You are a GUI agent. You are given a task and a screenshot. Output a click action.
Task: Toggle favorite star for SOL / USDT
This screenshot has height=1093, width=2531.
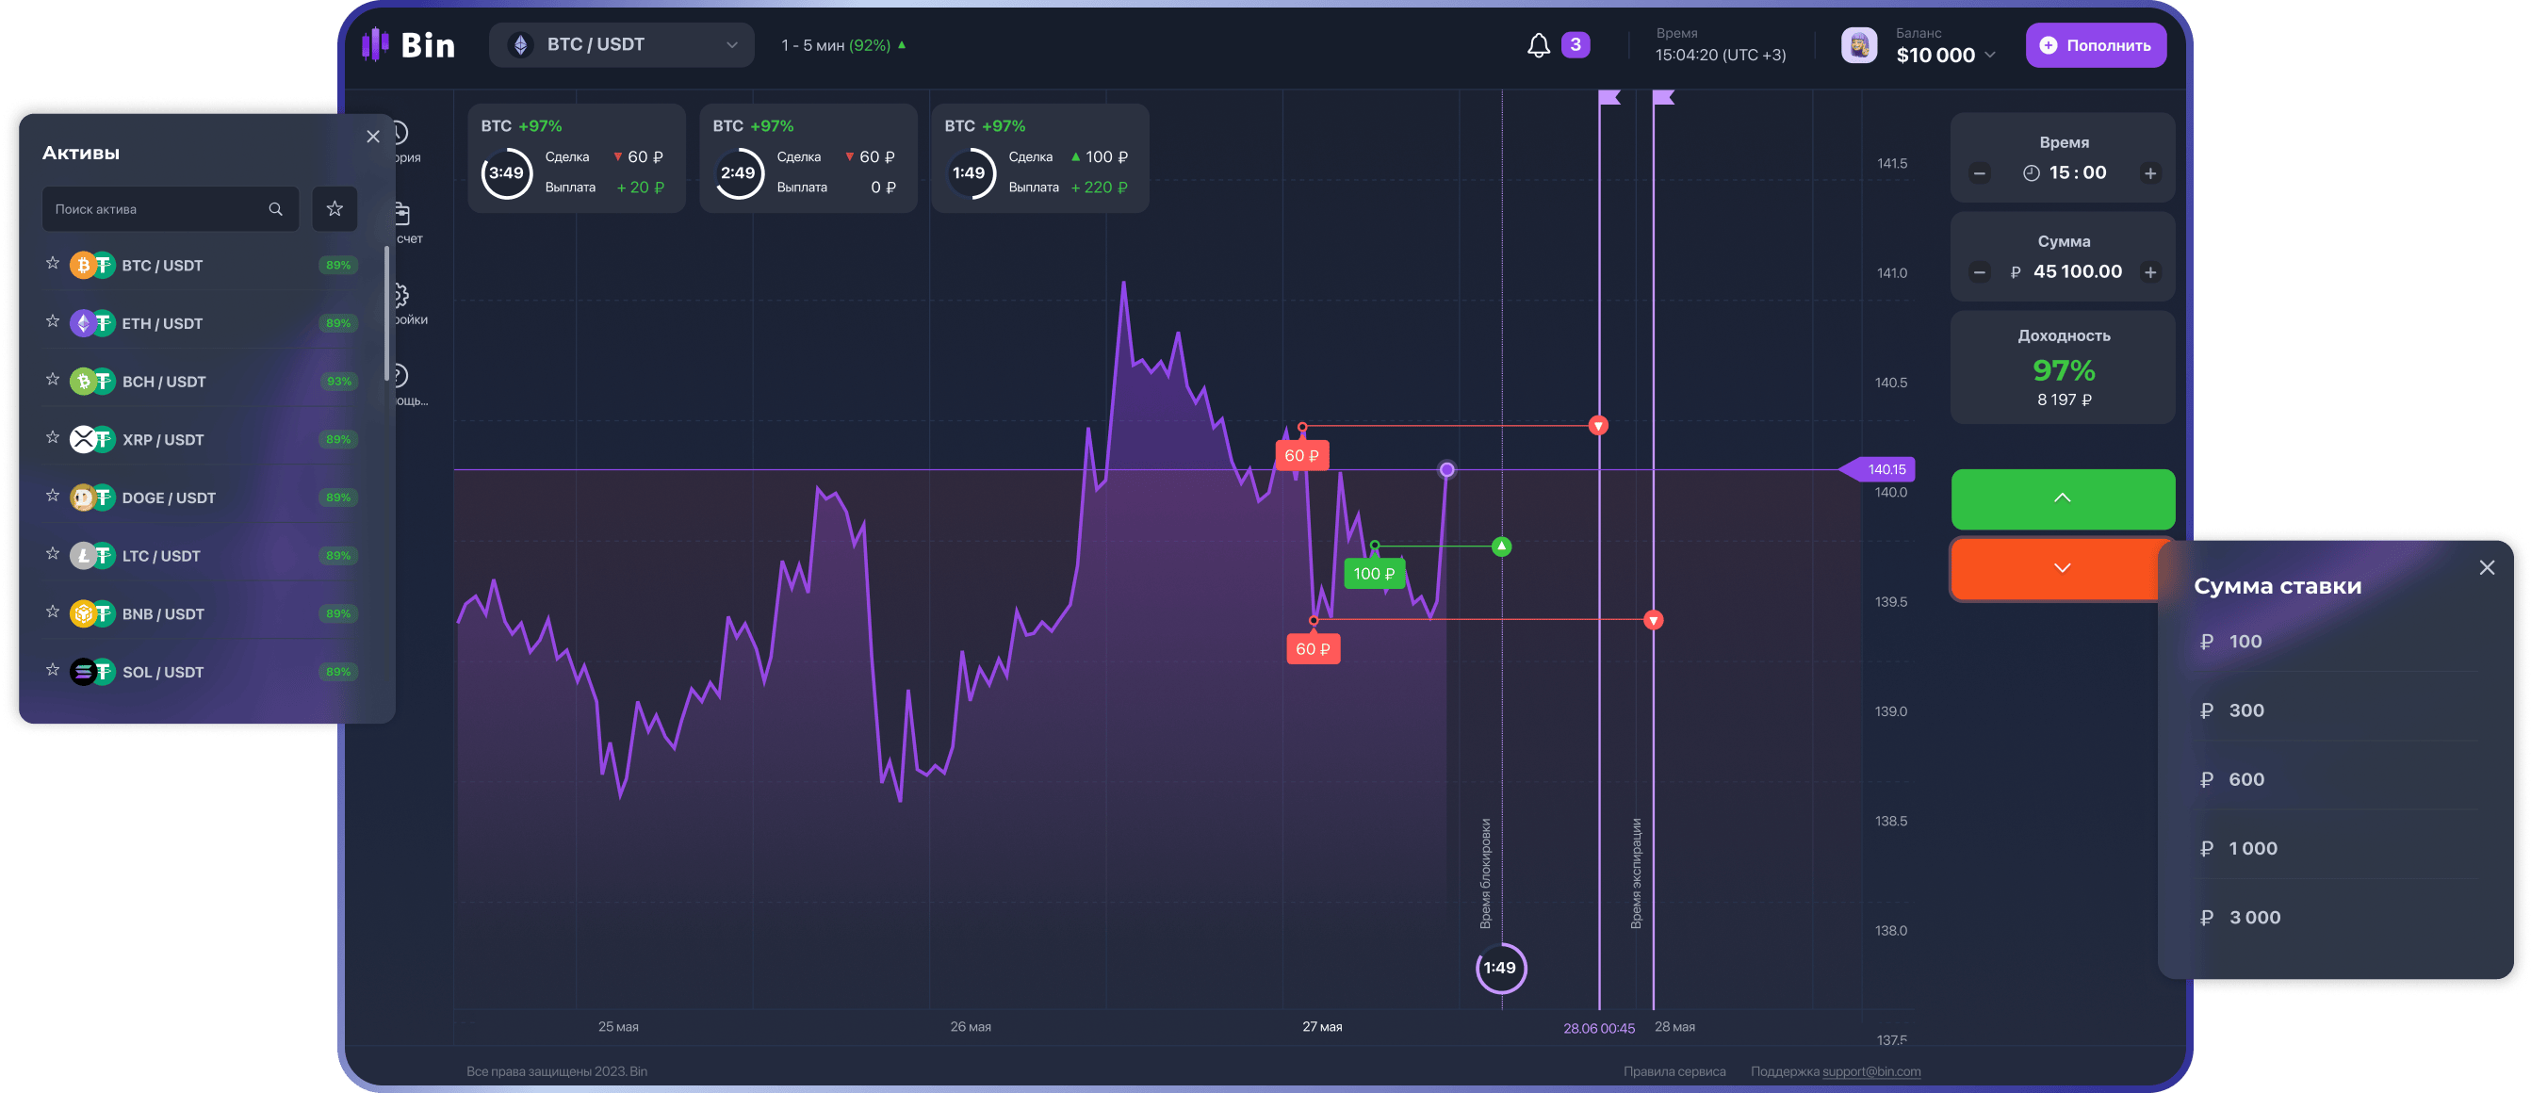tap(53, 670)
